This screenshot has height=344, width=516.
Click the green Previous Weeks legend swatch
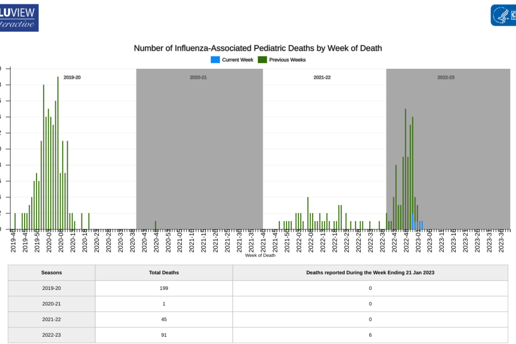(x=262, y=60)
